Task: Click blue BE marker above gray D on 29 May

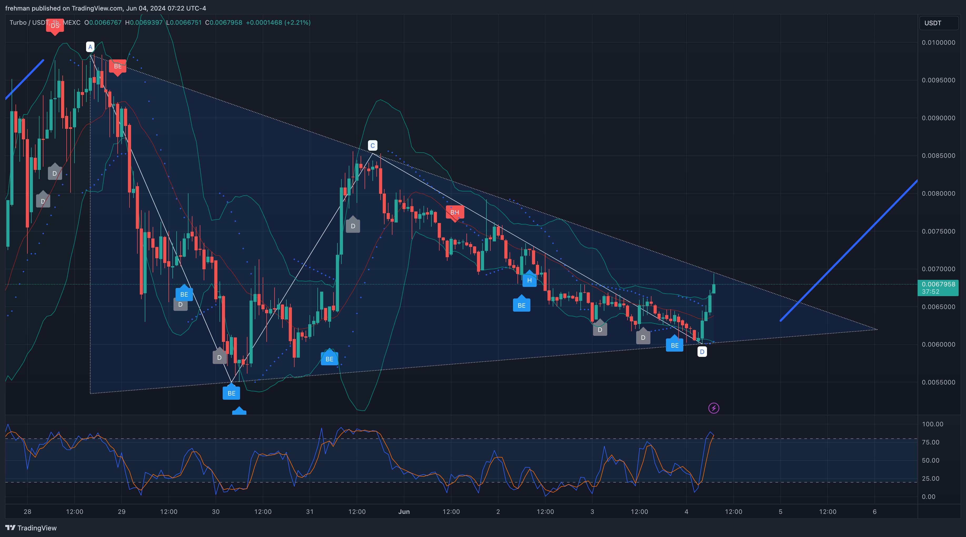Action: pos(184,293)
